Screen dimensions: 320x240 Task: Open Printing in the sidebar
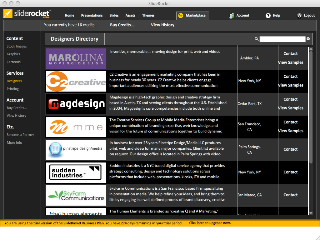pos(12,89)
